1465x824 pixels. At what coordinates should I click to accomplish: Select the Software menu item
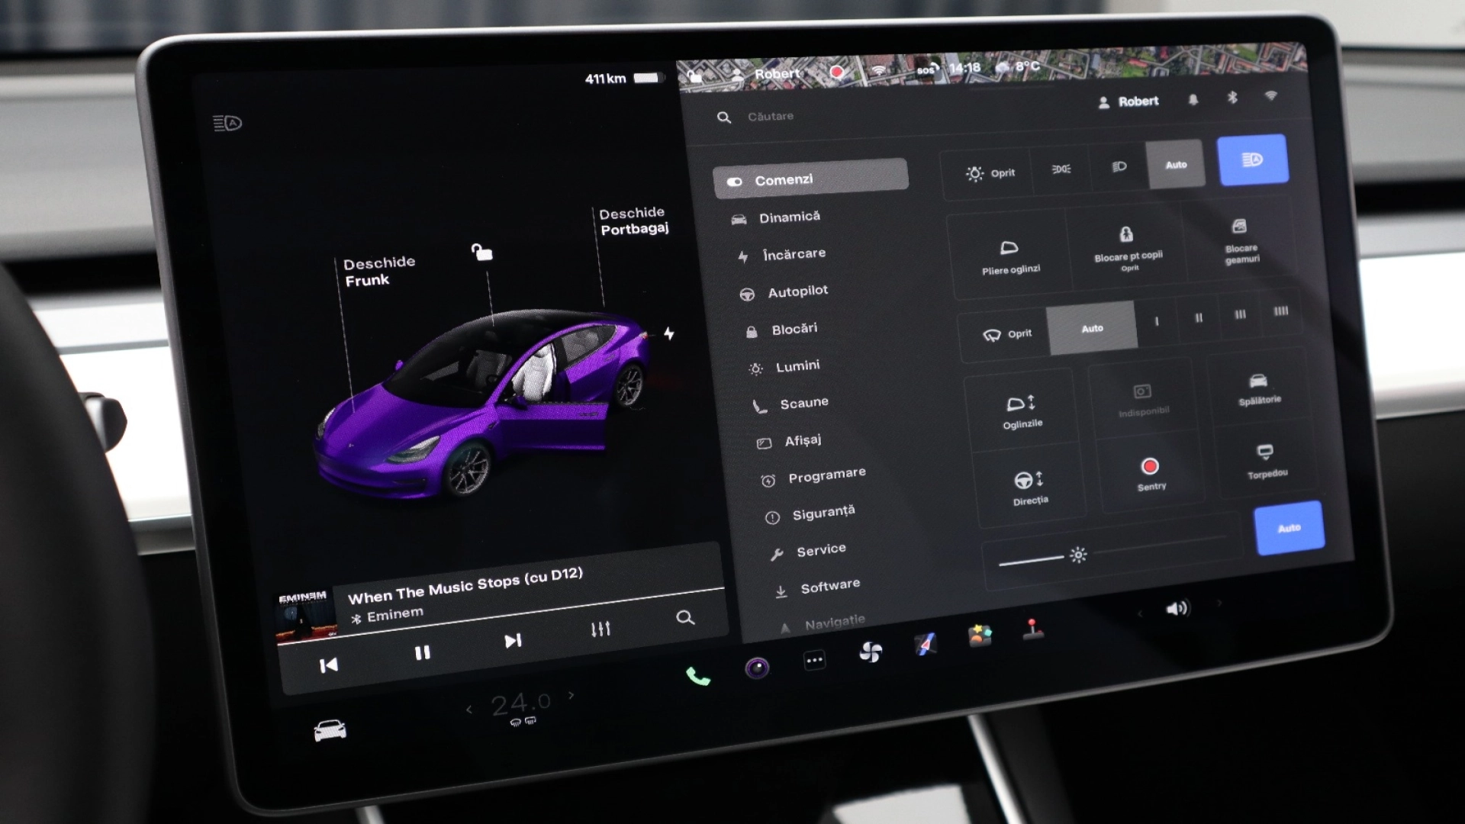pyautogui.click(x=829, y=586)
